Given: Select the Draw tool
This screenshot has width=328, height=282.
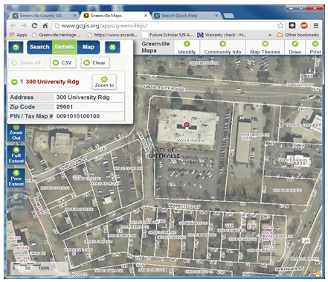Looking at the screenshot, I should (x=295, y=48).
